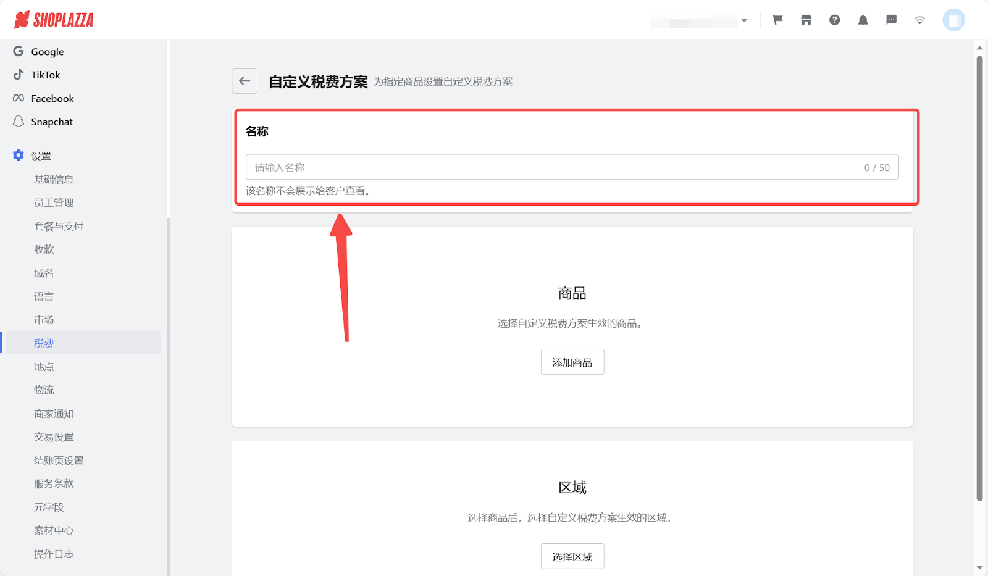Click the scrollbar down arrow

(x=979, y=567)
